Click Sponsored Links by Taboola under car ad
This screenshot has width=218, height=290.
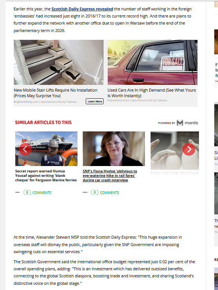coord(149,100)
